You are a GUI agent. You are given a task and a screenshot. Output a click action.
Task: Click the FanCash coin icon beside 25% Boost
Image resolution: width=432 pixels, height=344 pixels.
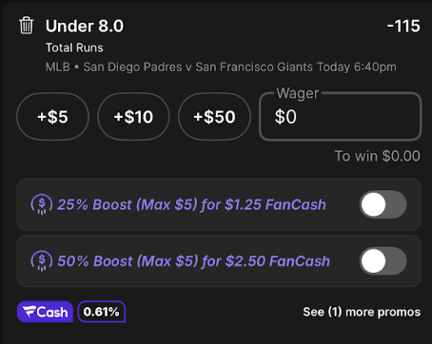[41, 204]
